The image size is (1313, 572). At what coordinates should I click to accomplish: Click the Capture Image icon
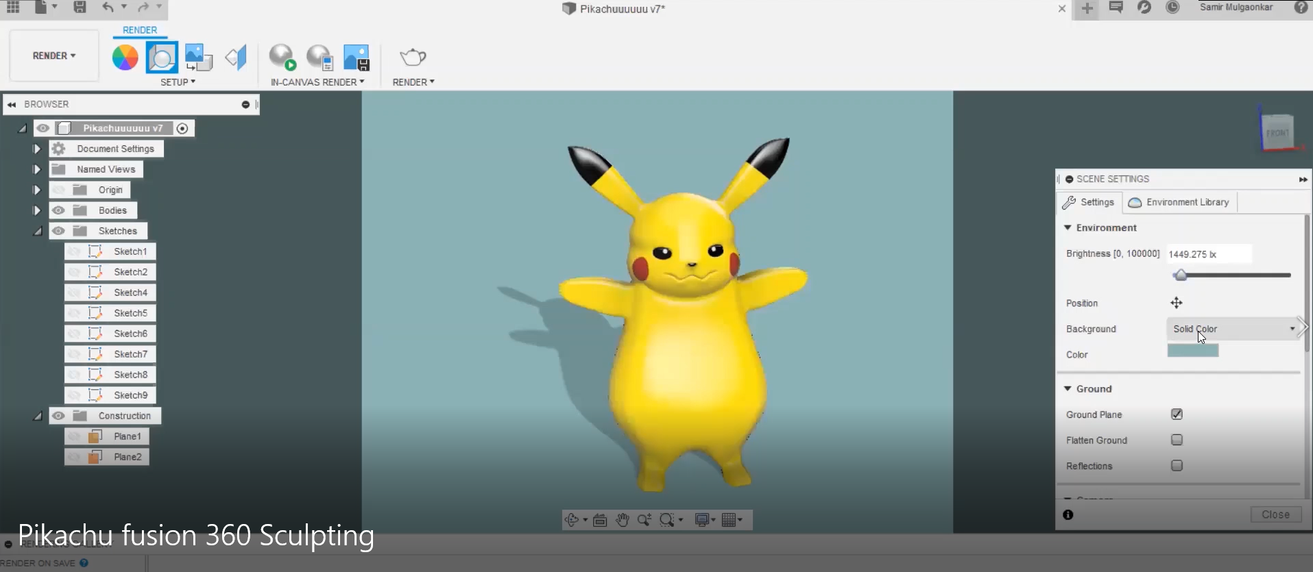pyautogui.click(x=357, y=58)
